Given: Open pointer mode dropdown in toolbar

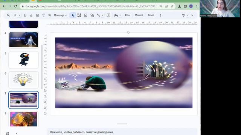Looking at the screenshot, I should click(x=185, y=15).
